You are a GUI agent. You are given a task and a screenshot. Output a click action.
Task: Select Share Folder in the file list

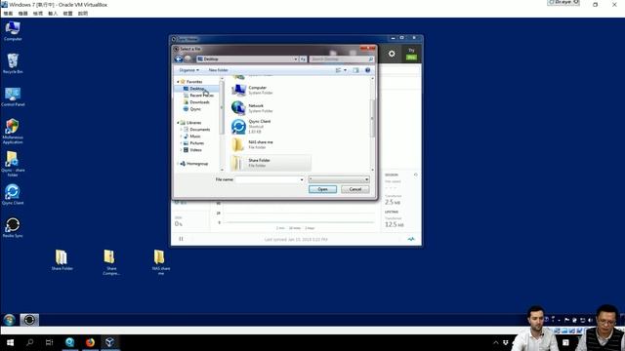(x=271, y=163)
